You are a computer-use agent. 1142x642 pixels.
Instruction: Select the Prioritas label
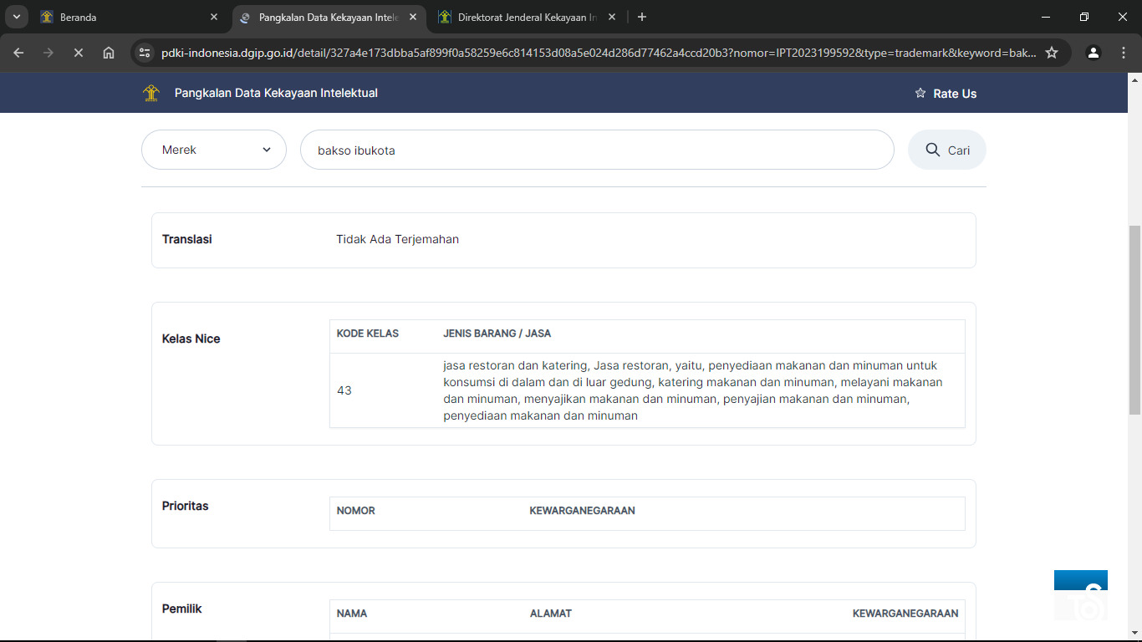click(x=186, y=506)
